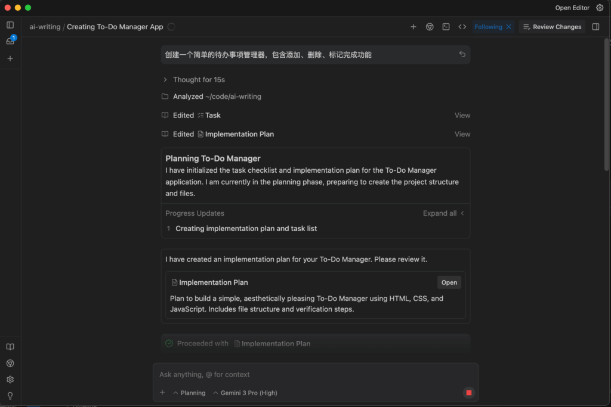The image size is (611, 407).
Task: Undo the prompt with revert arrow
Action: coord(462,54)
